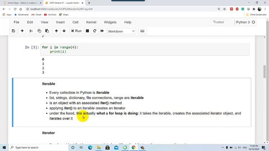Switch to the OOP Iterator 01 tab
The height and width of the screenshot is (151, 269).
(x=64, y=3)
